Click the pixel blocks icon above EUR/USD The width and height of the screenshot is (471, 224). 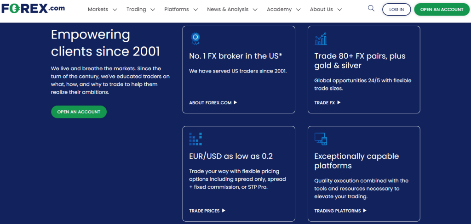[195, 139]
